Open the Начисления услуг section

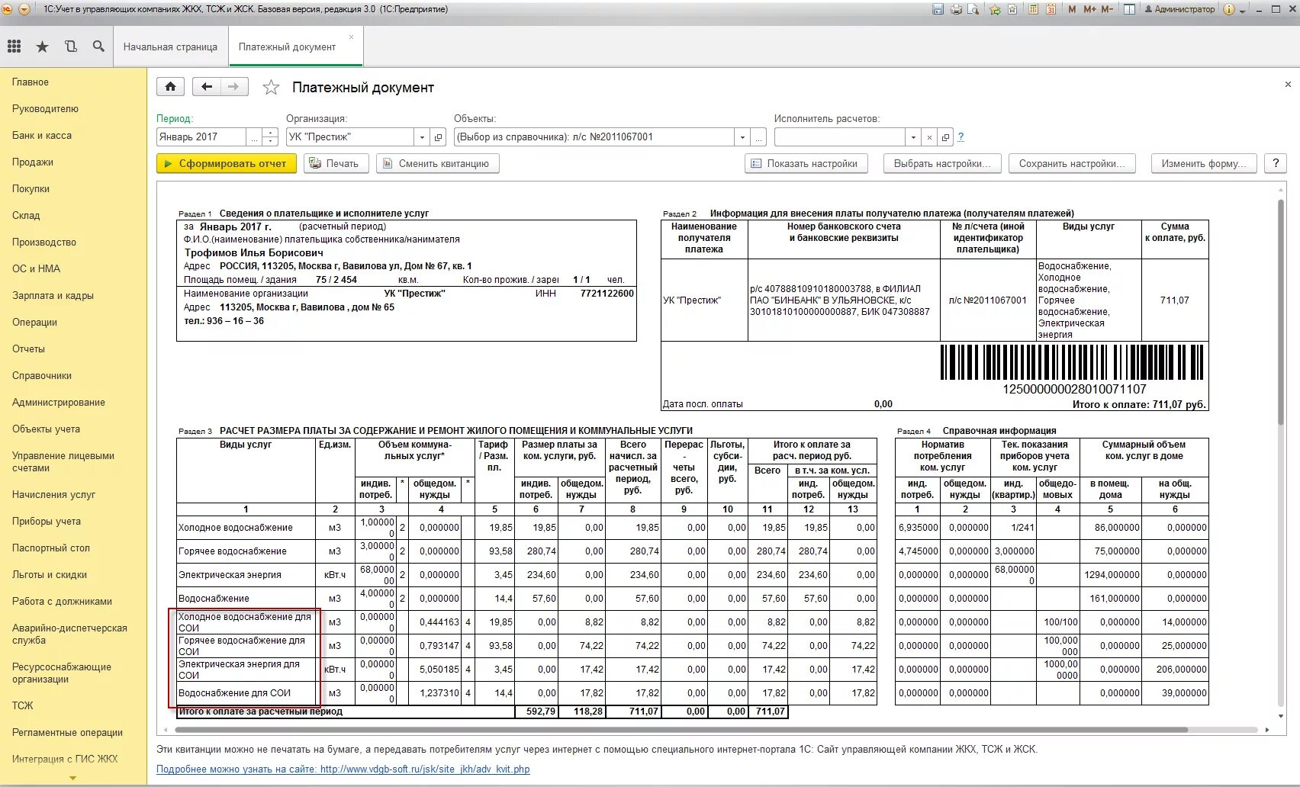[x=53, y=494]
